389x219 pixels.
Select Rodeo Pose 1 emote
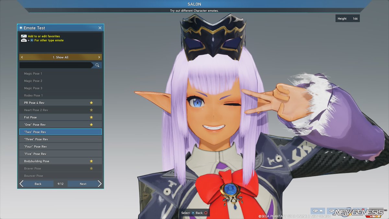tap(61, 95)
